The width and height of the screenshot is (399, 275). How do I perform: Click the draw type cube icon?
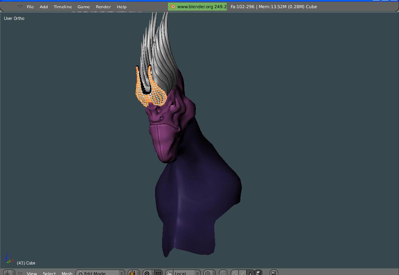click(x=132, y=273)
